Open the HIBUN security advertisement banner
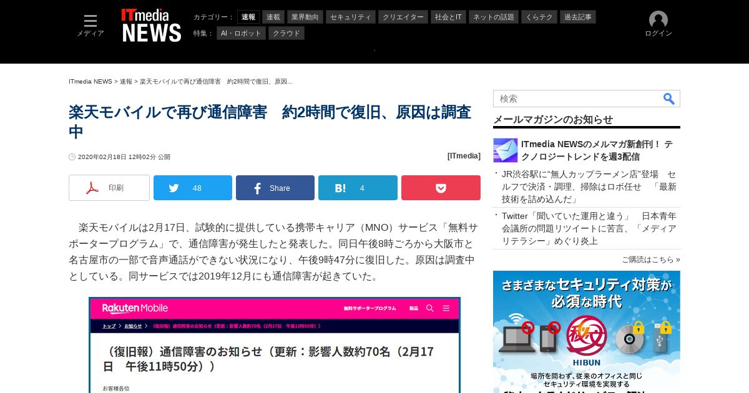The image size is (749, 393). click(x=587, y=332)
